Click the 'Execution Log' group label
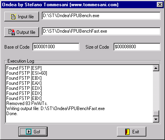 click(21, 61)
